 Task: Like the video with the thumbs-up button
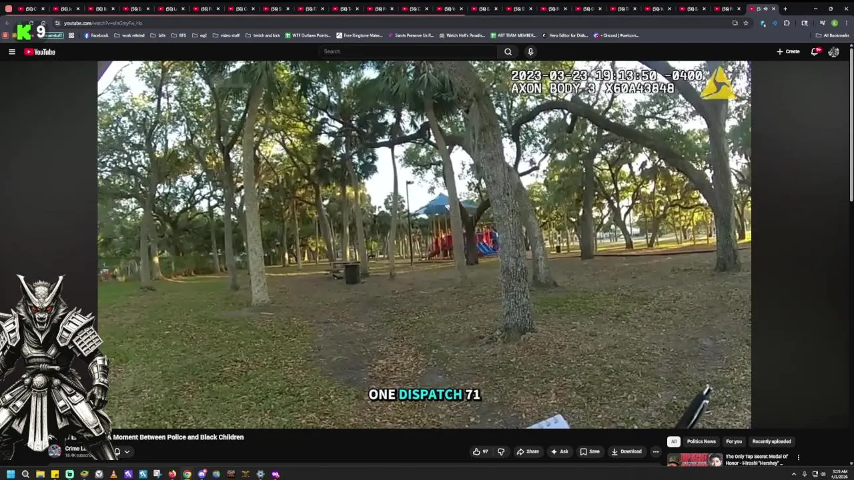(480, 451)
